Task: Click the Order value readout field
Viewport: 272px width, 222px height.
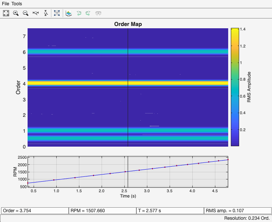Action: pos(35,211)
